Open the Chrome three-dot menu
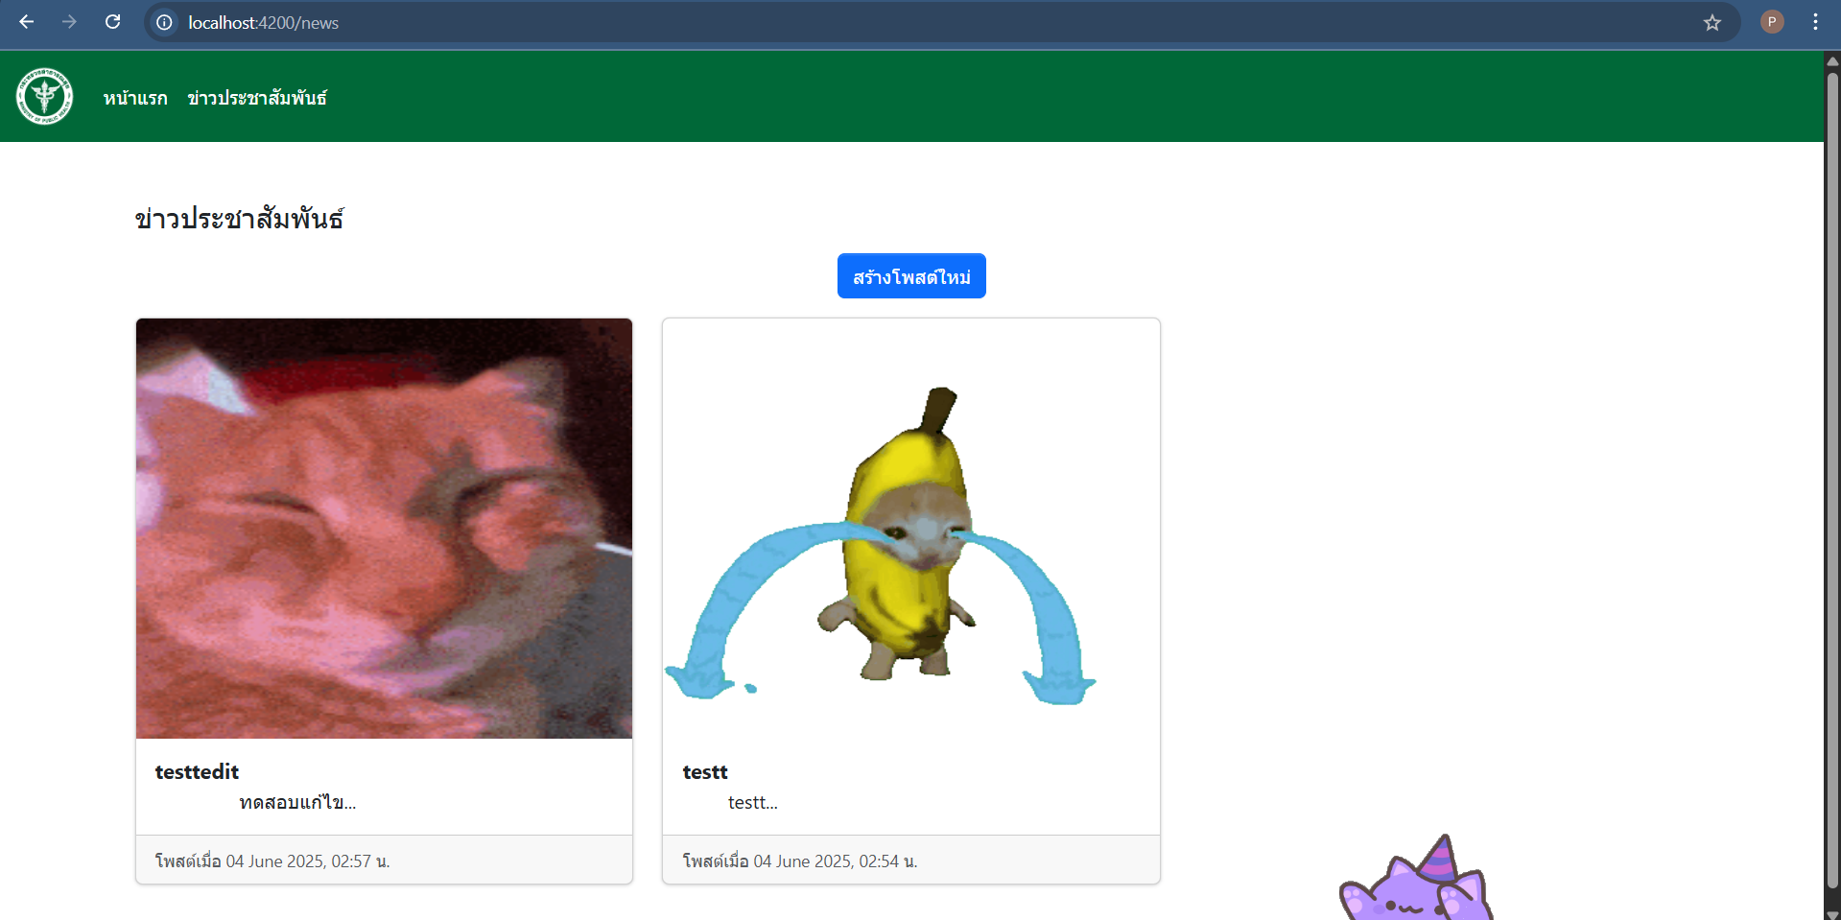This screenshot has width=1841, height=920. tap(1815, 22)
